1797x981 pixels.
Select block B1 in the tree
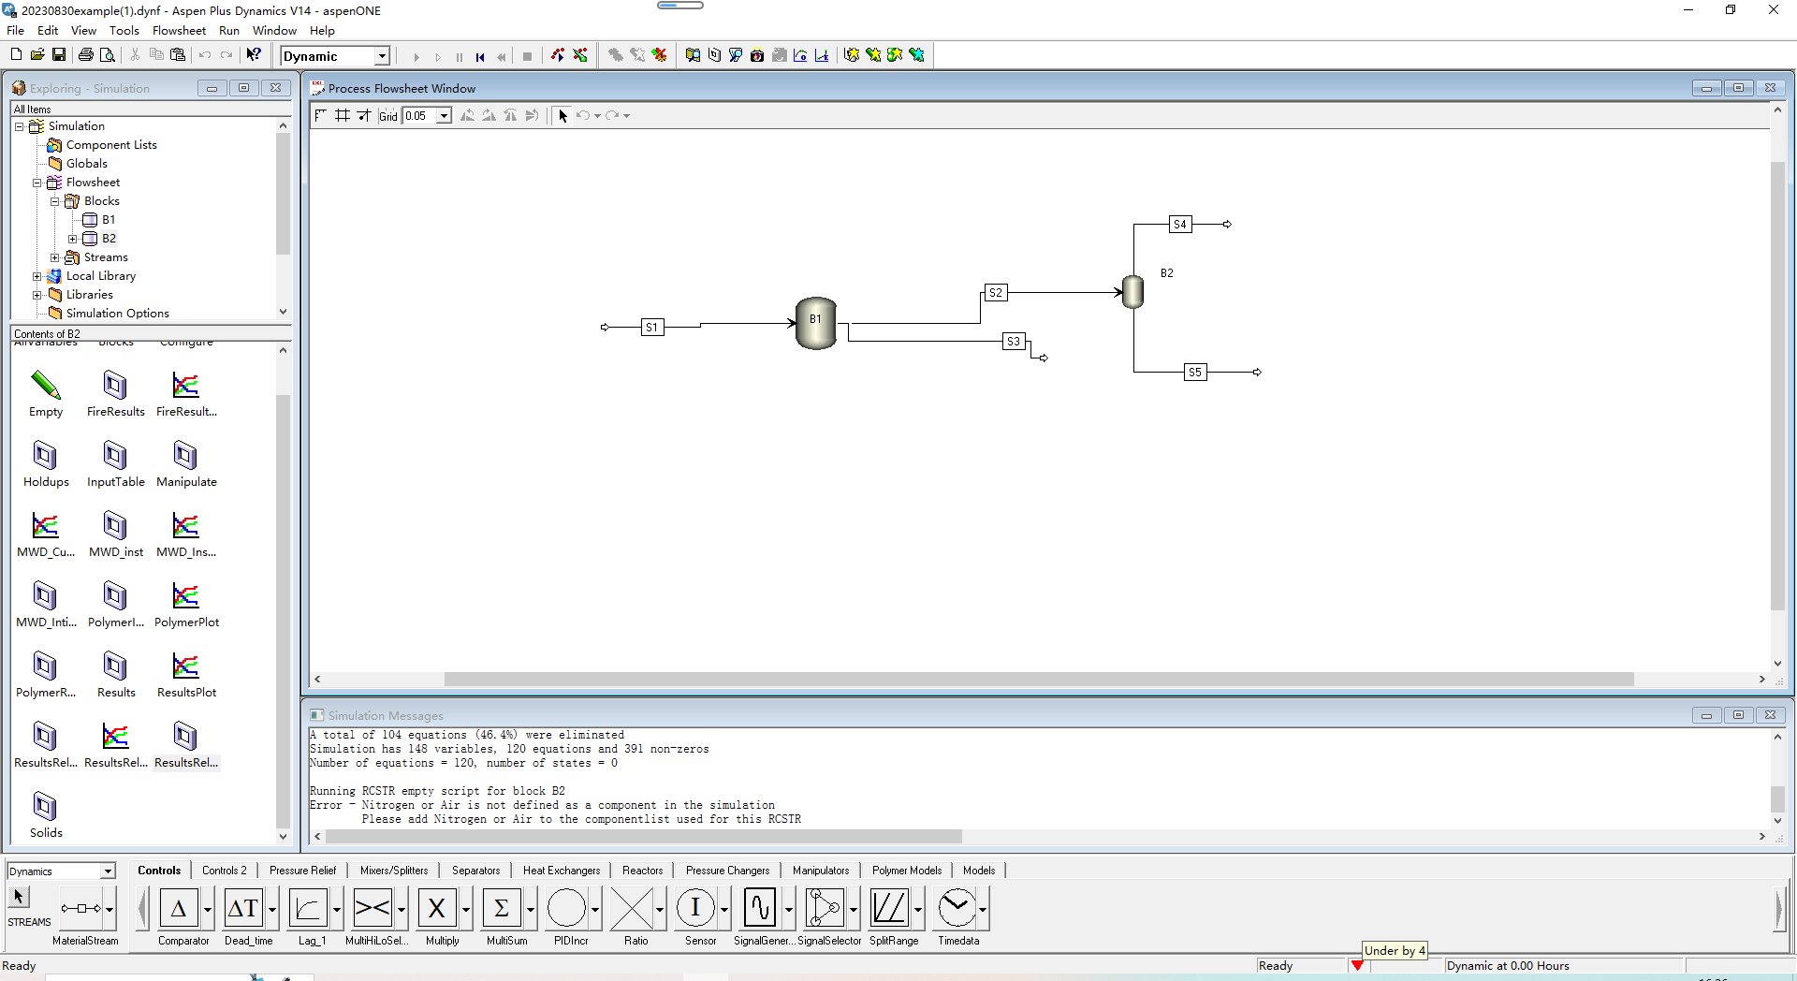tap(109, 220)
